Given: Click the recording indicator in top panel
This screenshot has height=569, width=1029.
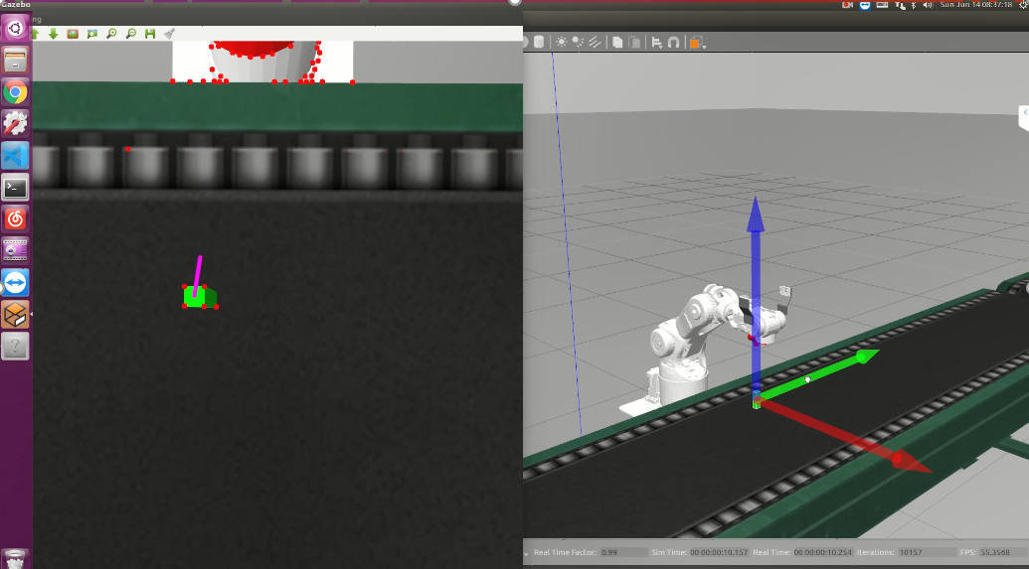Looking at the screenshot, I should pyautogui.click(x=848, y=5).
